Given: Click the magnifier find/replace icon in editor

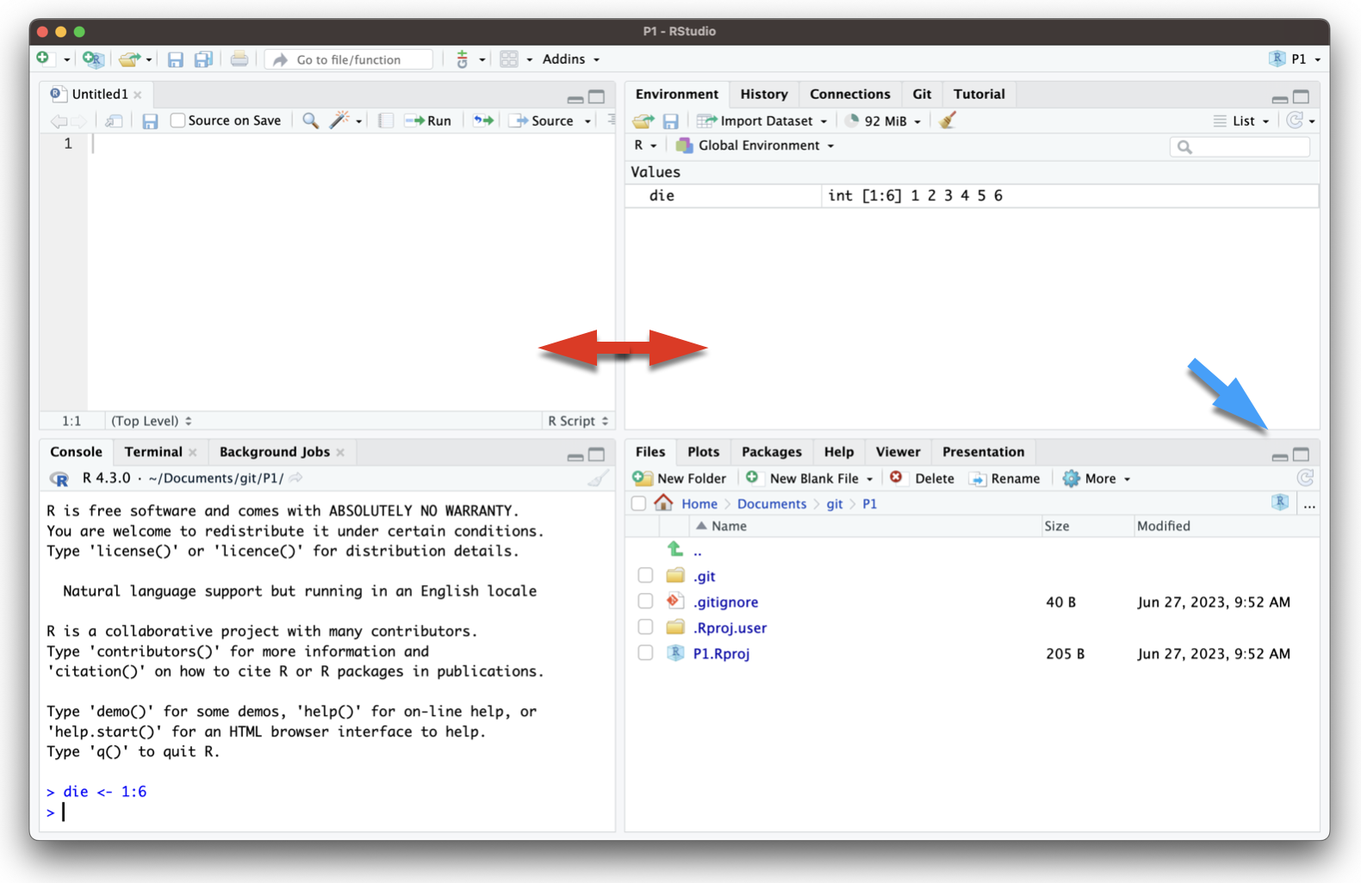Looking at the screenshot, I should pyautogui.click(x=310, y=120).
